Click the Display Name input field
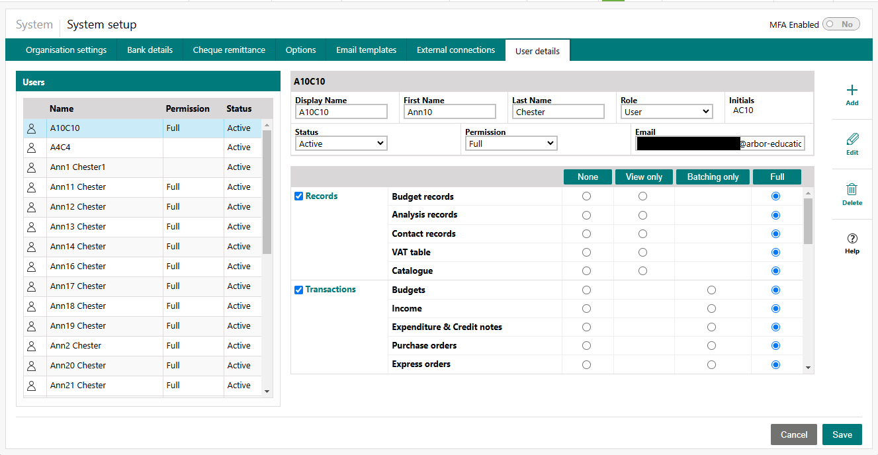 (x=341, y=112)
